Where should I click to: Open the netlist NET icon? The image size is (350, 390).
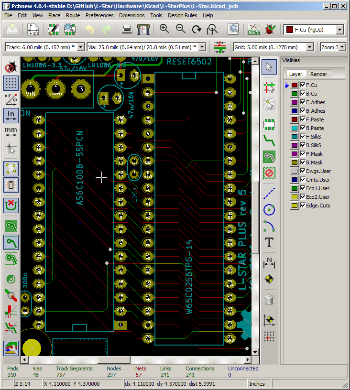[254, 30]
